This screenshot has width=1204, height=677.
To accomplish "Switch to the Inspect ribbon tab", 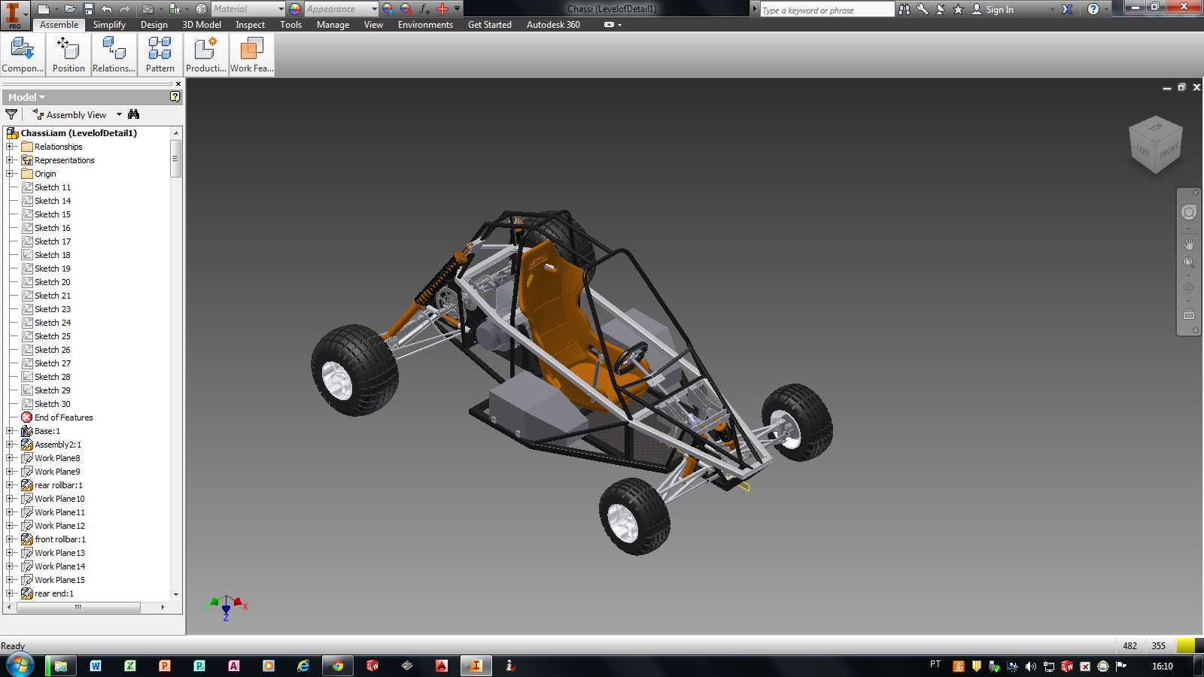I will (x=251, y=25).
